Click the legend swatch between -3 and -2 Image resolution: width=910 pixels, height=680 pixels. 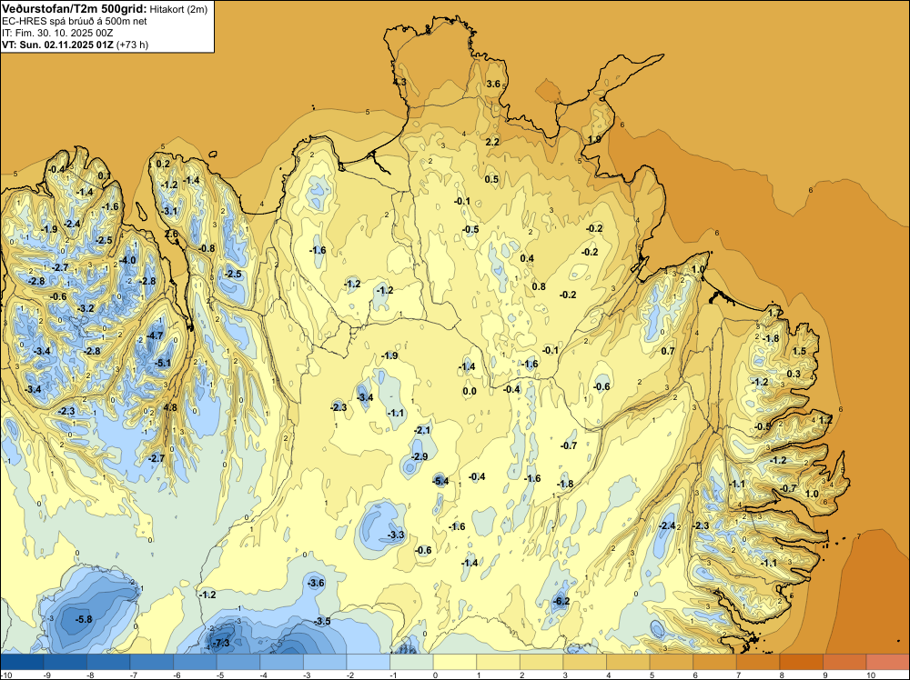tap(325, 662)
